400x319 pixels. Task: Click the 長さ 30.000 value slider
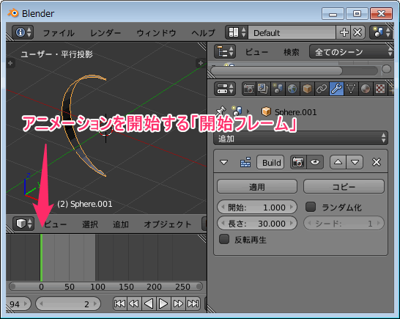pyautogui.click(x=257, y=224)
